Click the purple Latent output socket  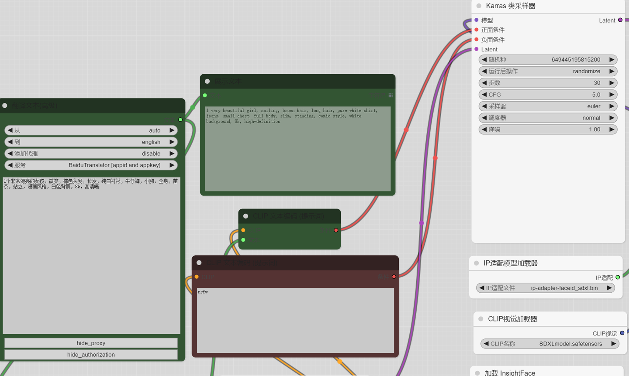click(620, 20)
